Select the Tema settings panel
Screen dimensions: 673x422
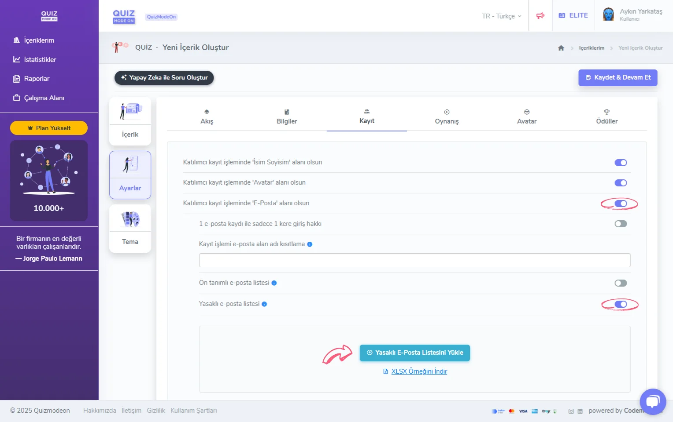pyautogui.click(x=130, y=229)
